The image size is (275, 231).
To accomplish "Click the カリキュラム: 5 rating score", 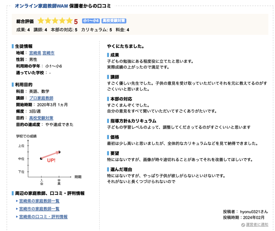I will point(96,30).
